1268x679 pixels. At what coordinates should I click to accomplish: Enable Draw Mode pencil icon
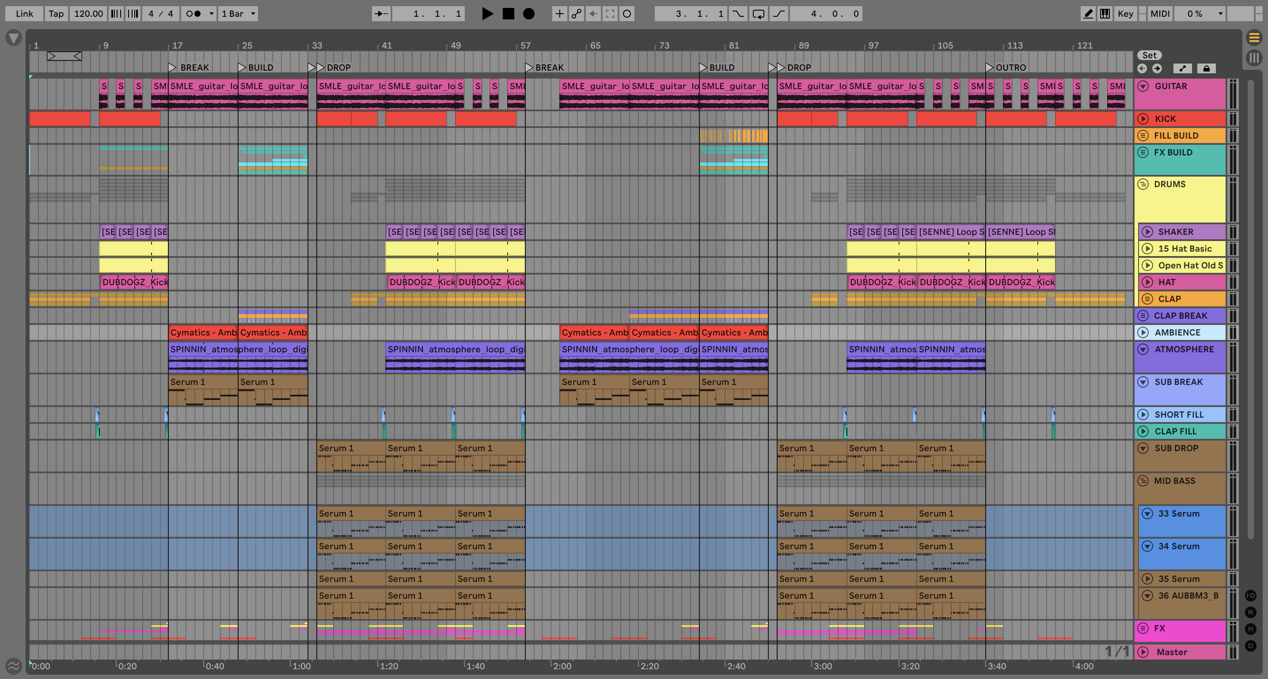tap(1088, 14)
